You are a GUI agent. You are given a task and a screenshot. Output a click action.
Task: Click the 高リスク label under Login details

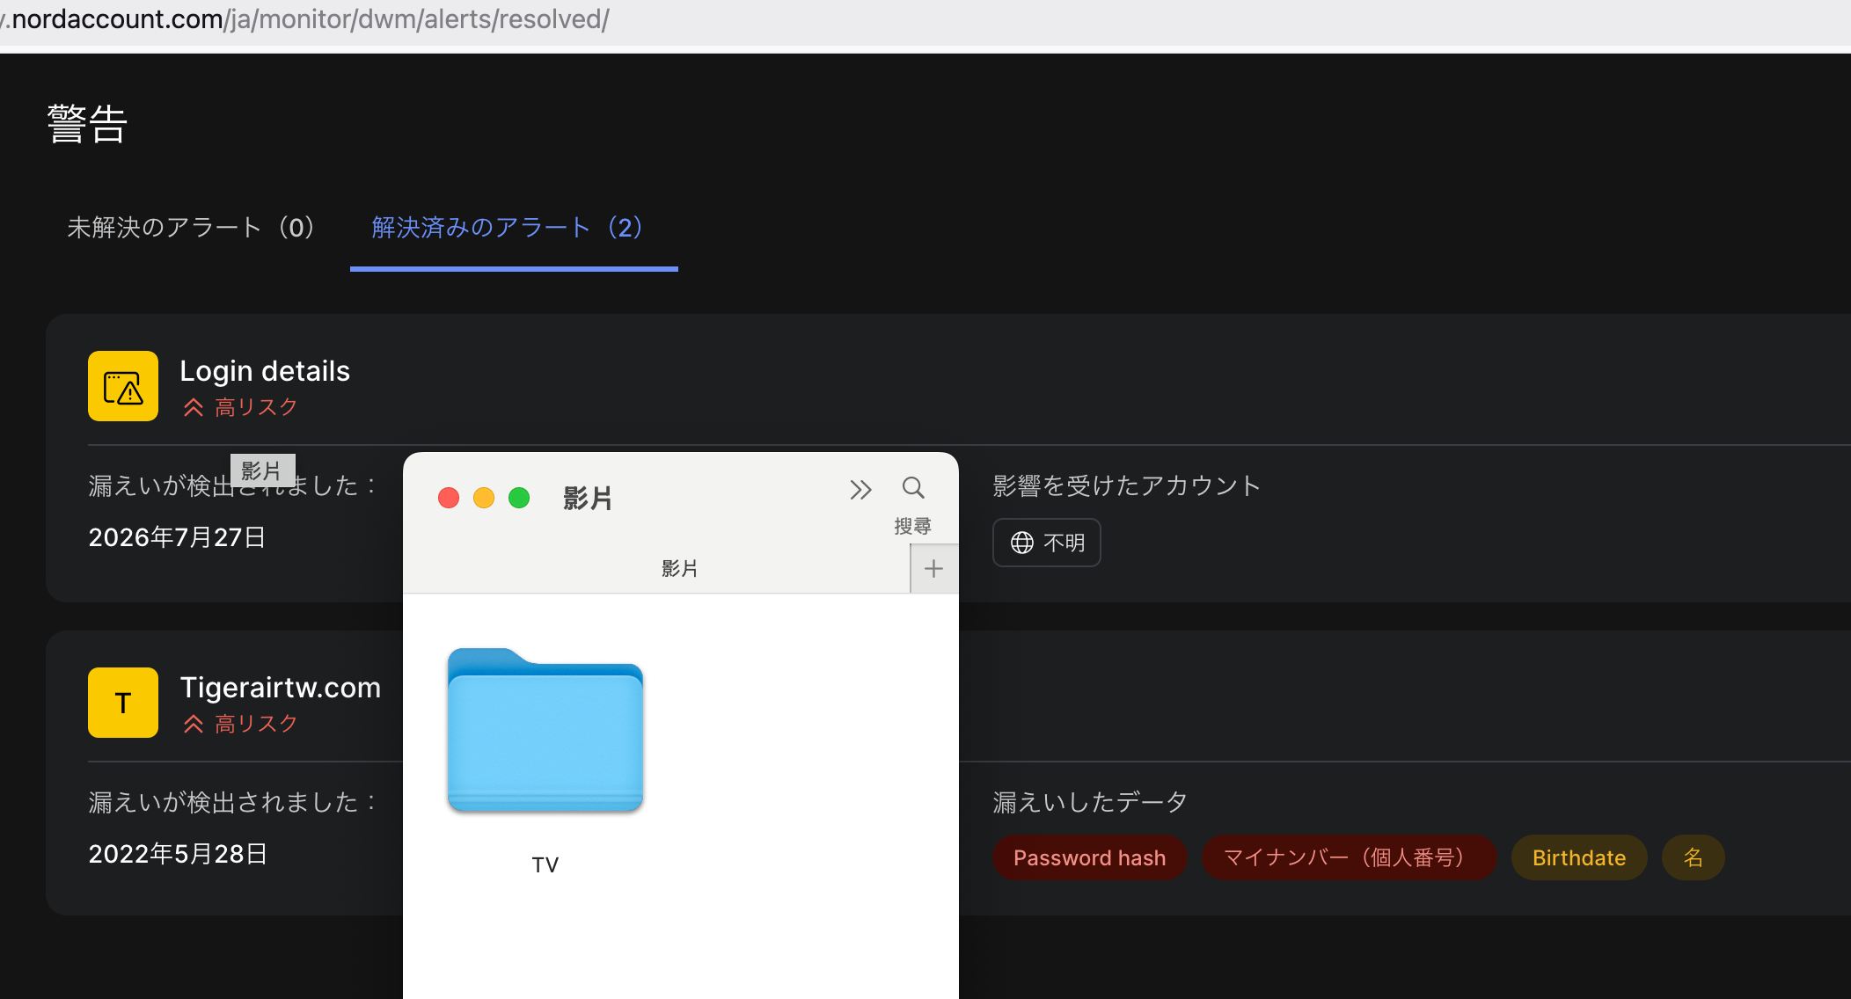pyautogui.click(x=256, y=407)
